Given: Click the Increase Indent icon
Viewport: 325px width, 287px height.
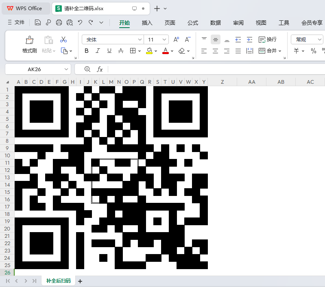Looking at the screenshot, I should tap(250, 39).
